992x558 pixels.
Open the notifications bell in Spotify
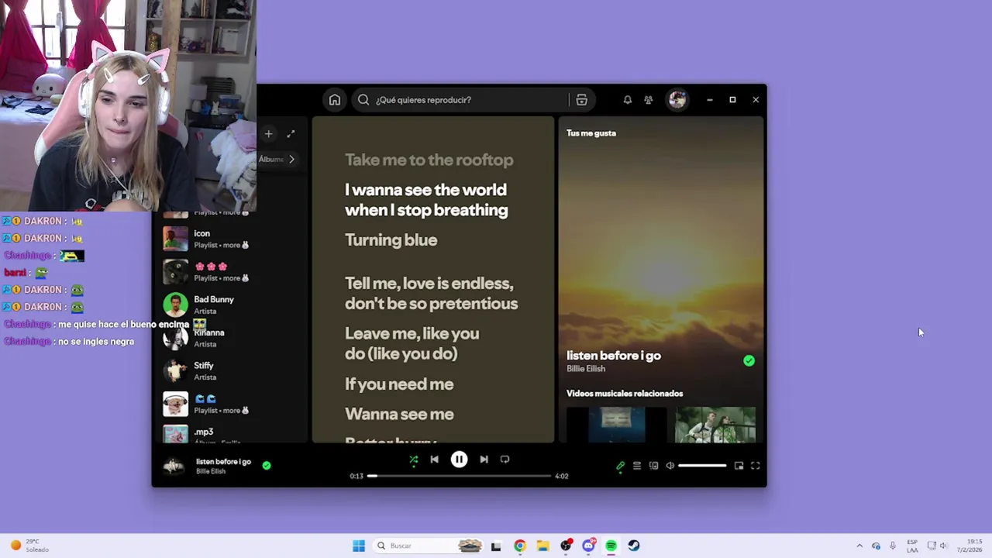pyautogui.click(x=628, y=100)
